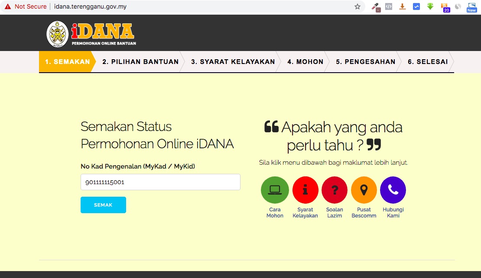Click the SEMAK button

[x=104, y=205]
